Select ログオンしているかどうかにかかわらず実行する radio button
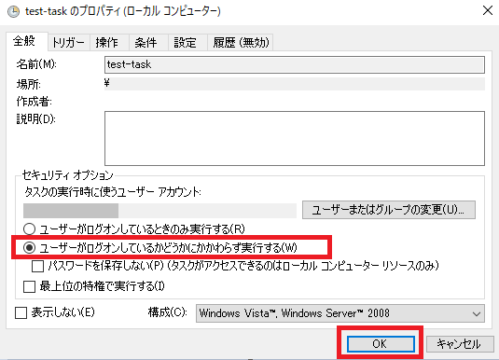The width and height of the screenshot is (499, 360). click(29, 248)
